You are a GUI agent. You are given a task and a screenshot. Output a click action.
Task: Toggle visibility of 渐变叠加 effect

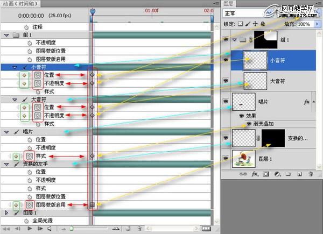click(249, 124)
